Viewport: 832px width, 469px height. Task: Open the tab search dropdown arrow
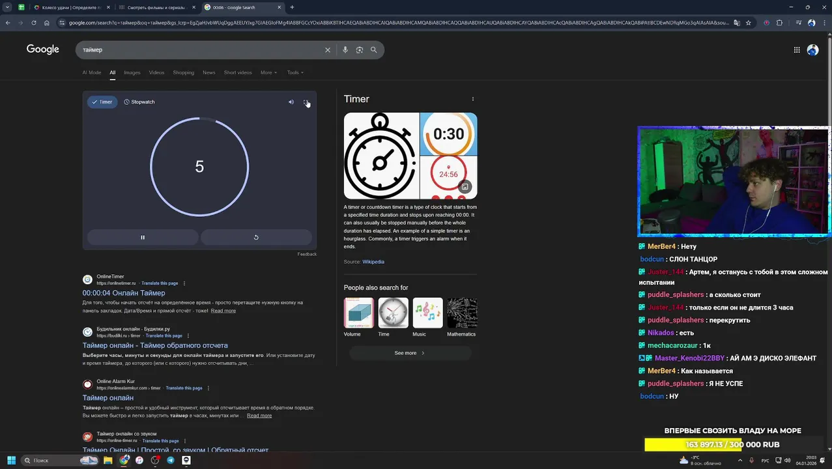click(7, 7)
